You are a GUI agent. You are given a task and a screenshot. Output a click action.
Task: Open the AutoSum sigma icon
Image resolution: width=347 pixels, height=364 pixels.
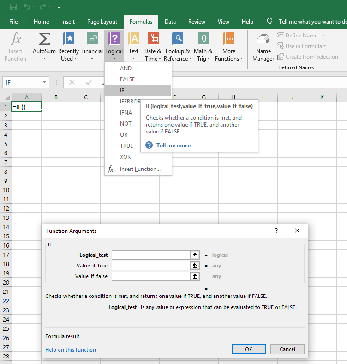point(44,39)
